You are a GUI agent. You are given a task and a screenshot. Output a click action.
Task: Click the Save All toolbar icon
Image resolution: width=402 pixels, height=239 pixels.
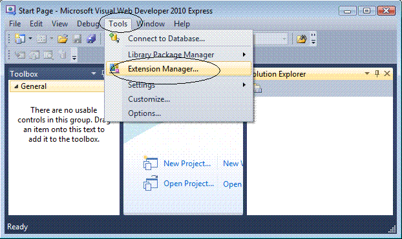click(91, 39)
